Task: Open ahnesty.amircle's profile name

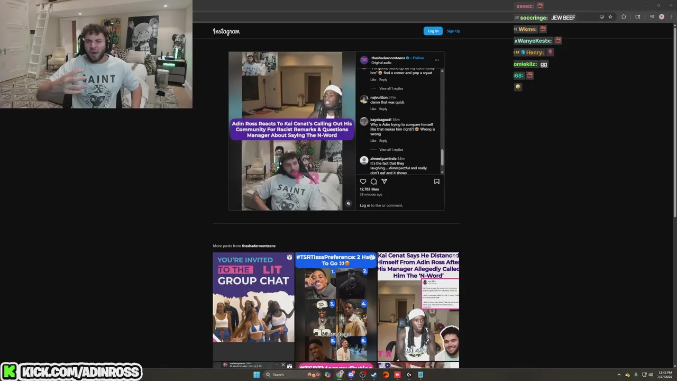Action: (383, 159)
